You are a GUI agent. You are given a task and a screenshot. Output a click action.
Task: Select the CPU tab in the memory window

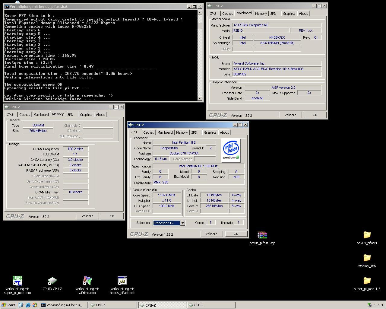[10, 115]
